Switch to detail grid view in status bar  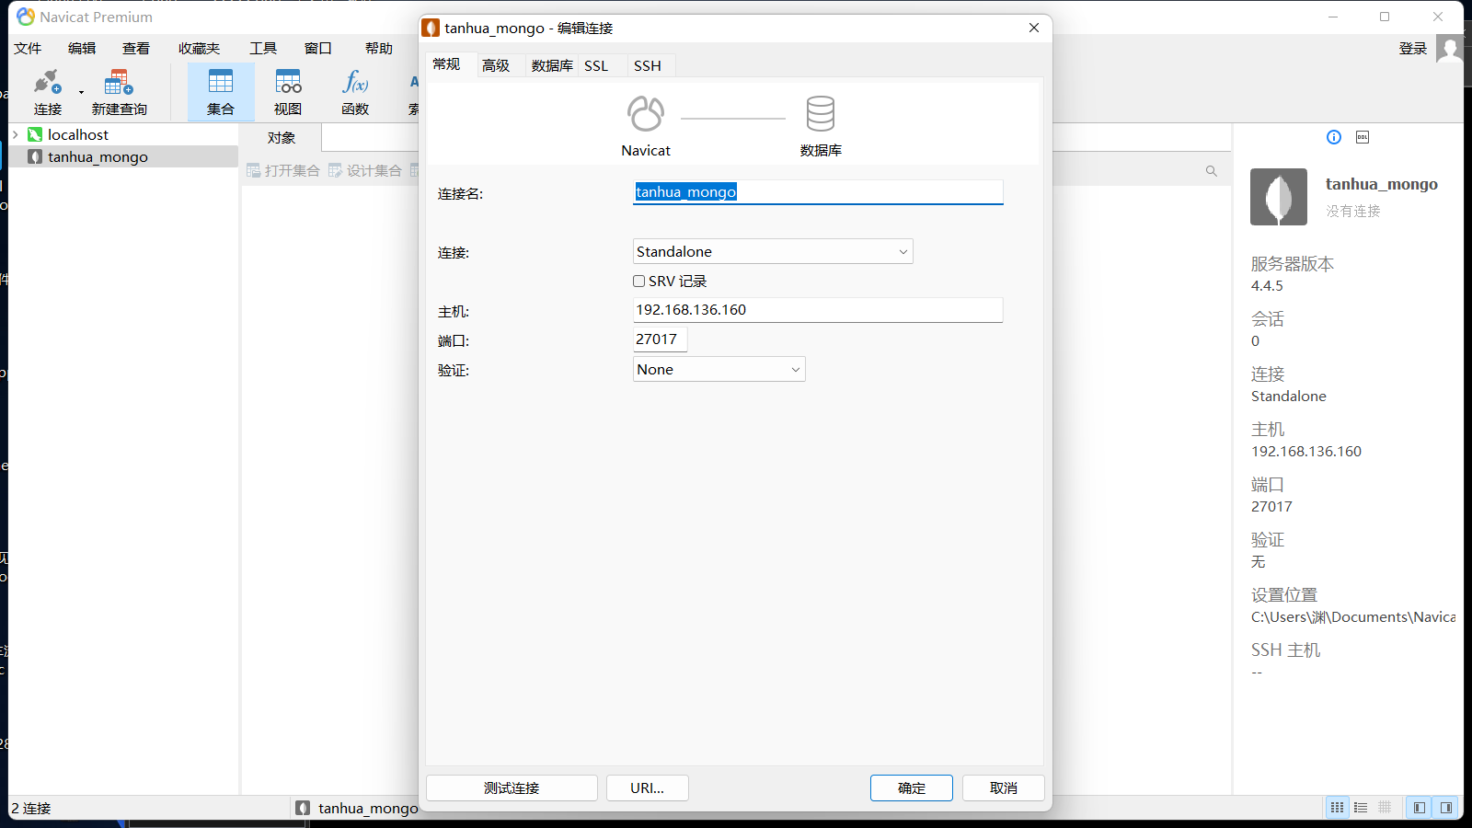(1385, 808)
